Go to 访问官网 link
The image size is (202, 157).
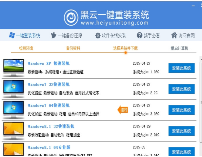click(x=183, y=35)
